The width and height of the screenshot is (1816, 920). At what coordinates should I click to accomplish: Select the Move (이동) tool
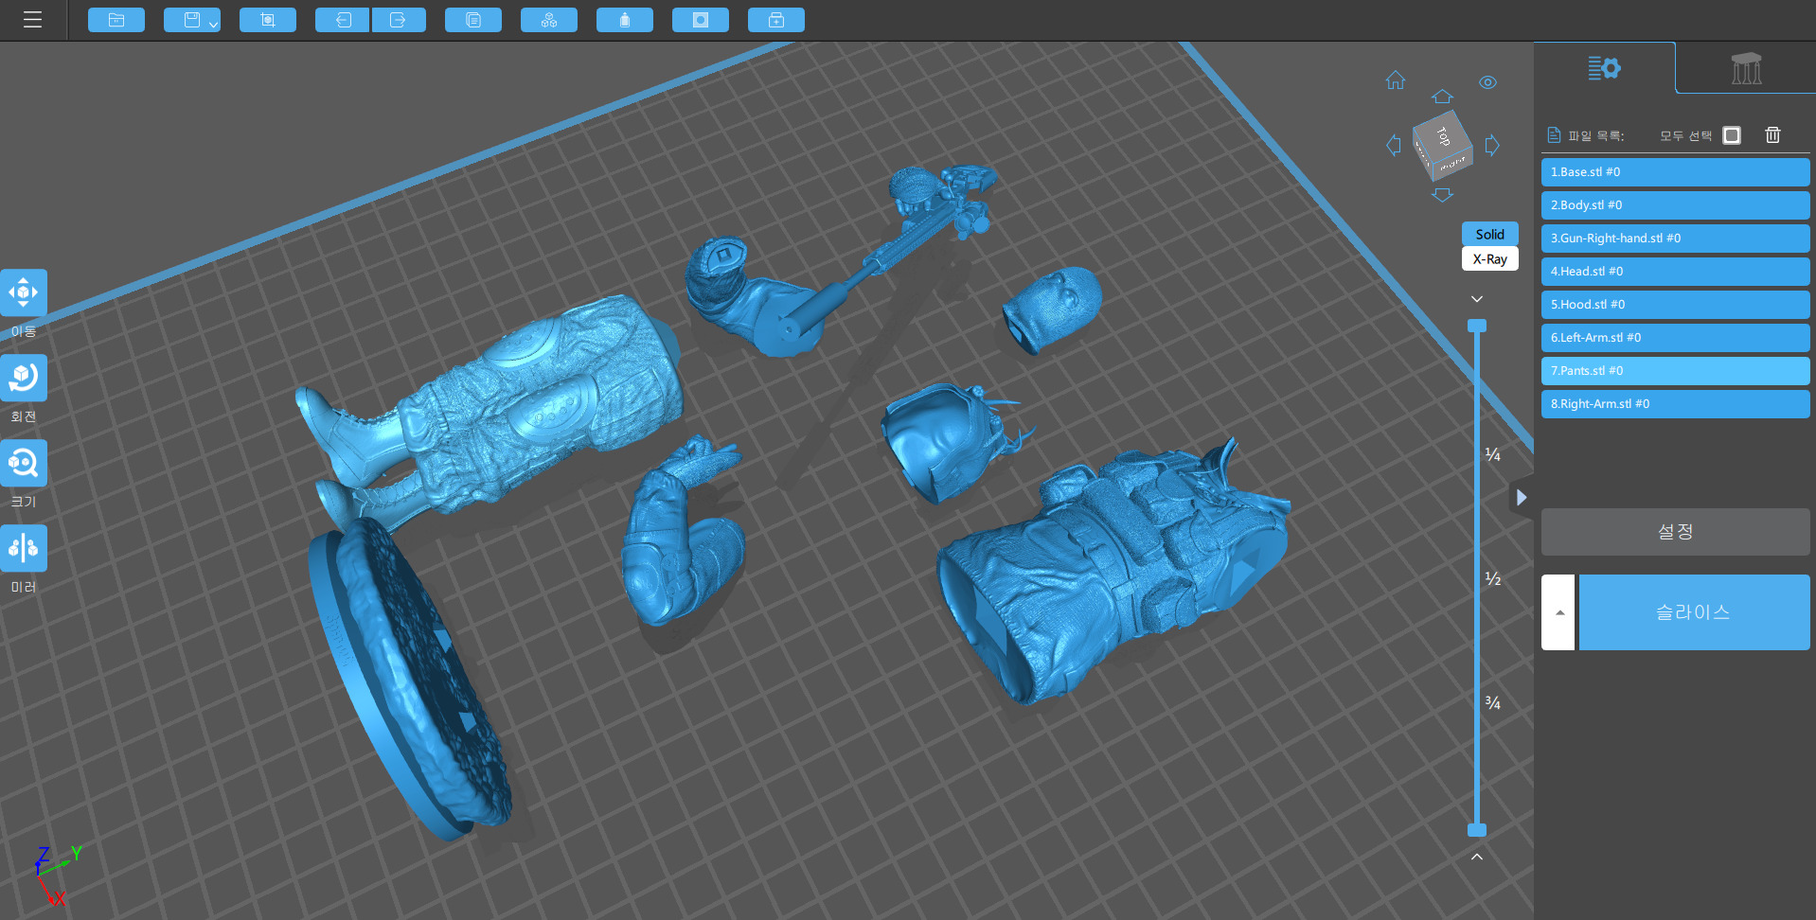24,292
